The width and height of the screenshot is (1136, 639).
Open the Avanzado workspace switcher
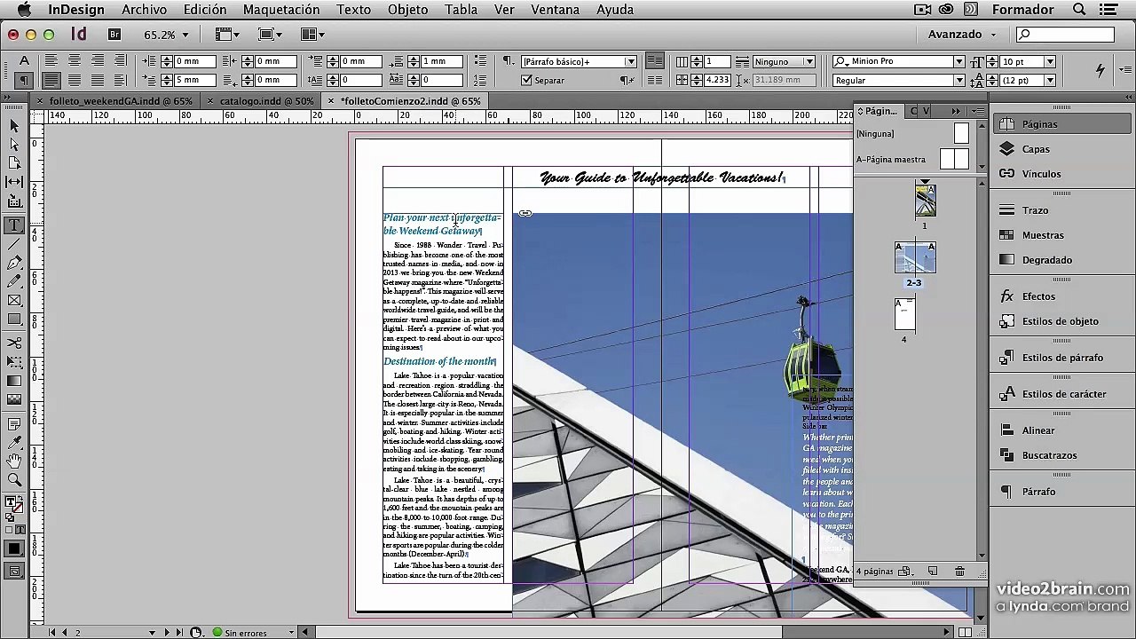coord(962,35)
